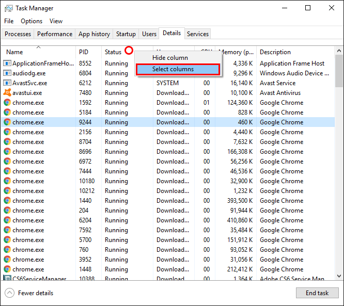
Task: Click the End task button
Action: tap(317, 293)
